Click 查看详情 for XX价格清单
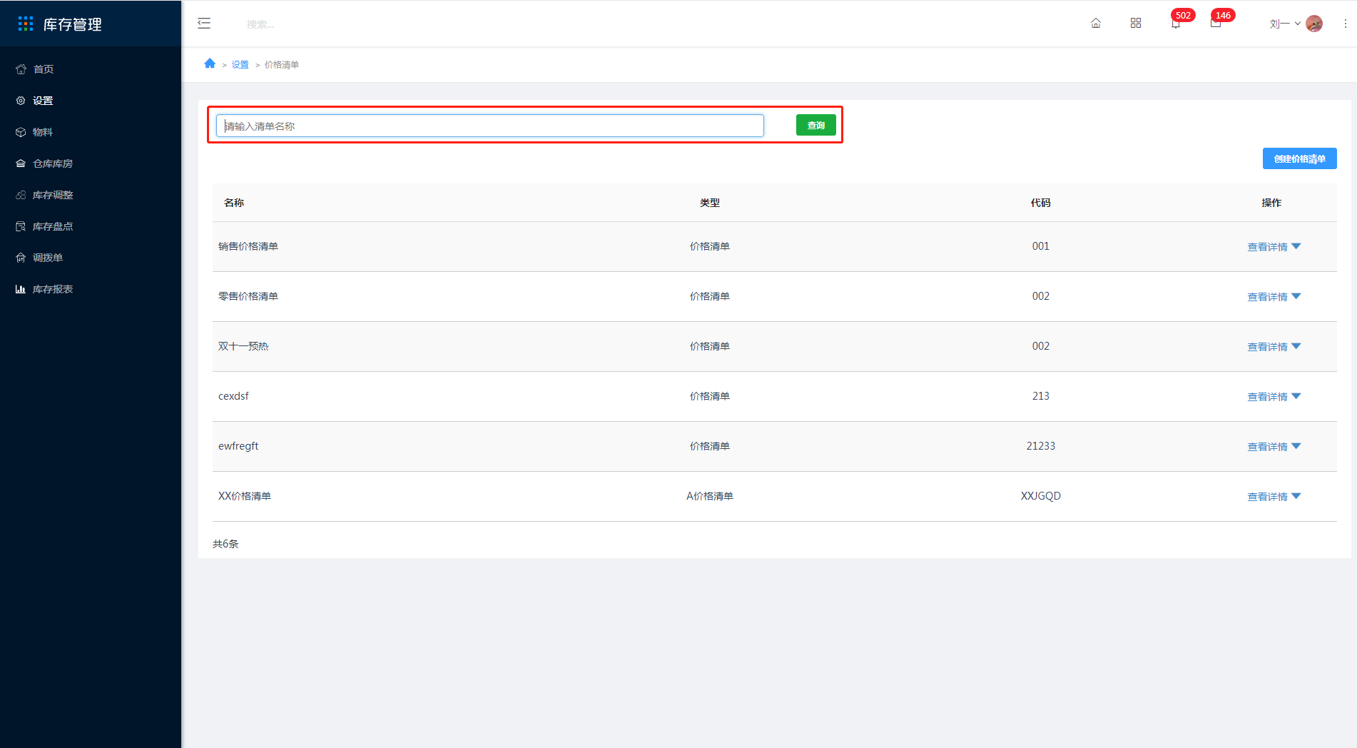 click(1267, 497)
